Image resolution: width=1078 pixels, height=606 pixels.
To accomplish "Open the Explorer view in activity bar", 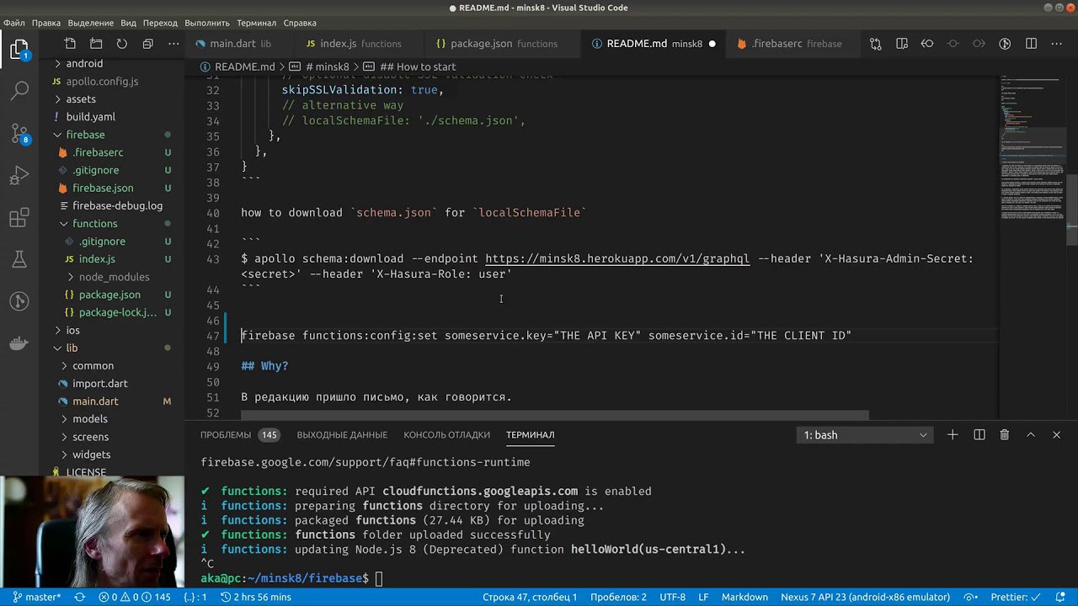I will tap(19, 50).
